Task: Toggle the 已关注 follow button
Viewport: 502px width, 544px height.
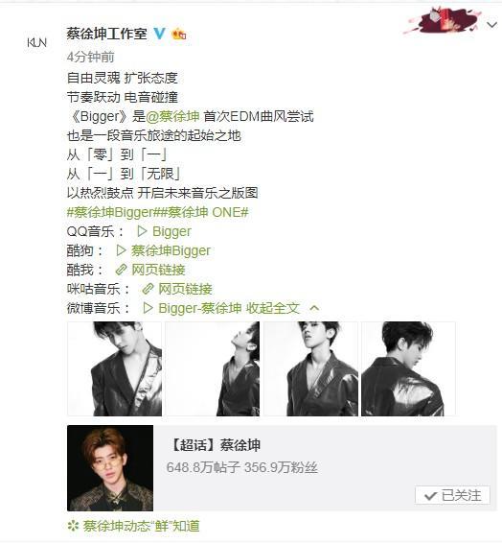Action: 452,495
